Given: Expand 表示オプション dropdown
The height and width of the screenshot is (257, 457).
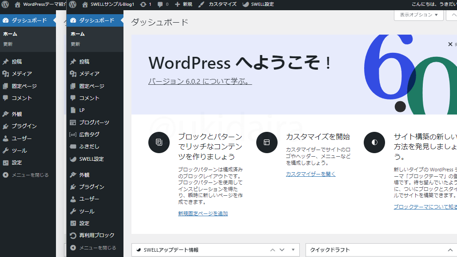Looking at the screenshot, I should [x=418, y=15].
